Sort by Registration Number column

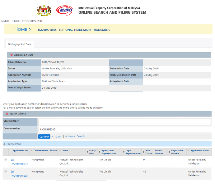click(x=176, y=152)
